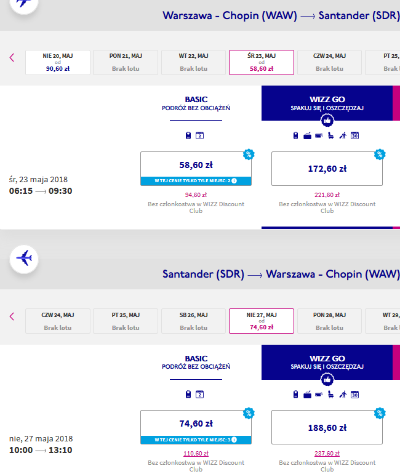Select ŚR 23, MAJ outbound date tab
Viewport: 400px width, 474px height.
click(x=262, y=62)
